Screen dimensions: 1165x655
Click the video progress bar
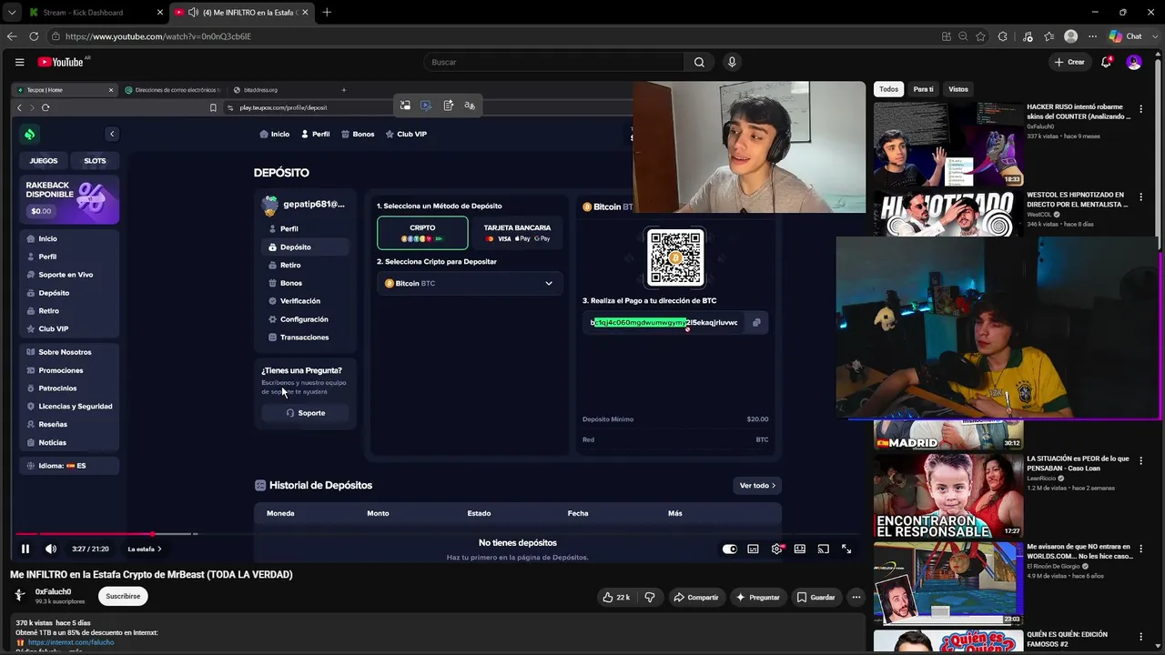pos(437,534)
